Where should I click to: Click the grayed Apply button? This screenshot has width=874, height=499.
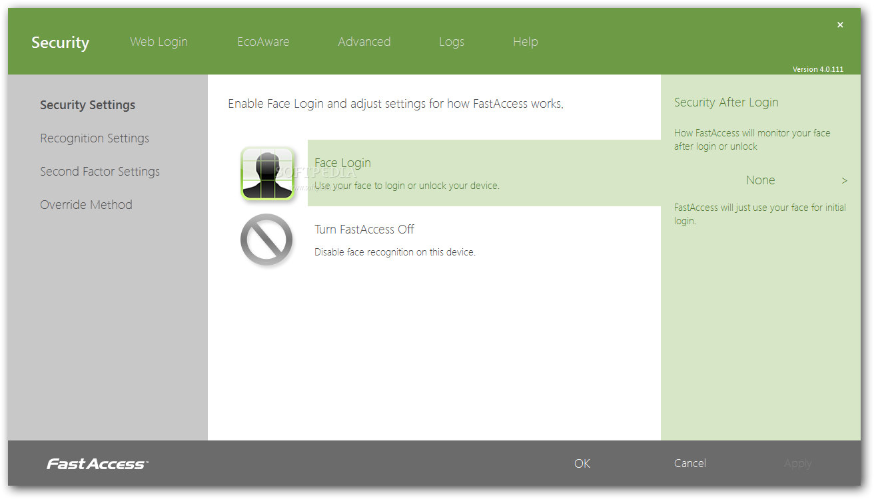[797, 464]
